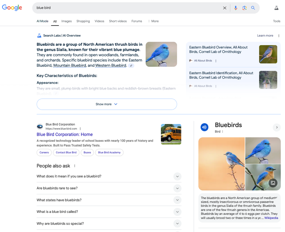Open options dots for Eastern Bluebird Overview source
Image resolution: width=285 pixels, height=232 pixels.
point(216,61)
